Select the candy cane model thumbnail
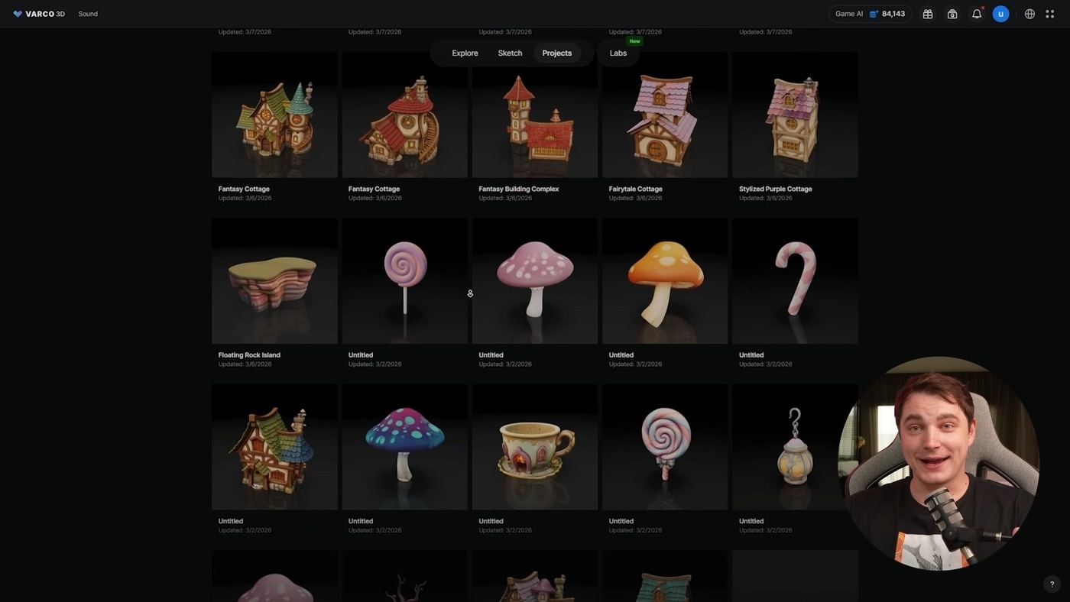This screenshot has width=1070, height=602. click(x=795, y=281)
